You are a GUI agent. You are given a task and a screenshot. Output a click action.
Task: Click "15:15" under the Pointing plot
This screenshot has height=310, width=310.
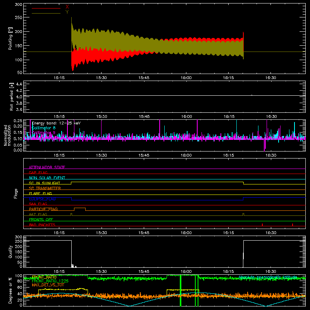tap(59, 78)
